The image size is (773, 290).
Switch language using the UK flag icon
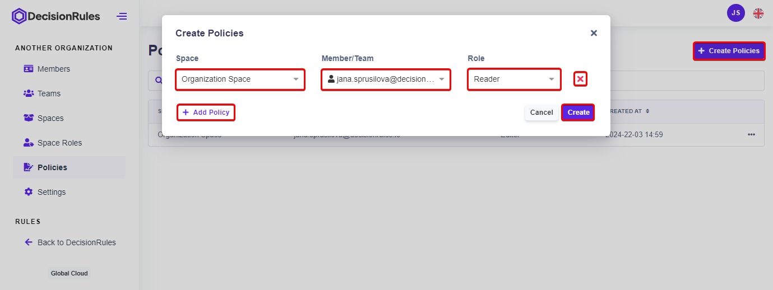point(758,13)
